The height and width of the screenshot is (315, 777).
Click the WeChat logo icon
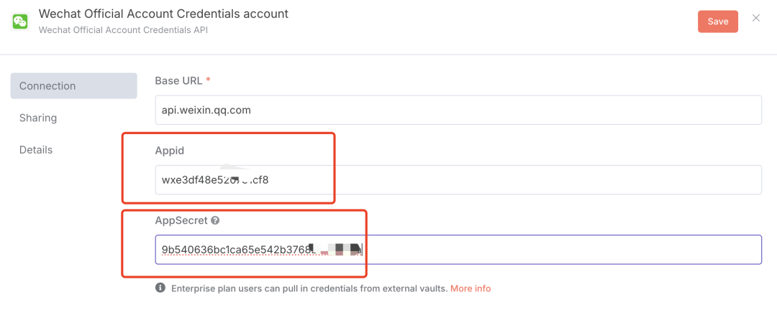click(x=20, y=22)
